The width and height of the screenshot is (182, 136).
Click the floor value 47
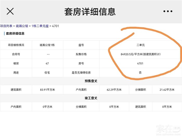pos(48,63)
